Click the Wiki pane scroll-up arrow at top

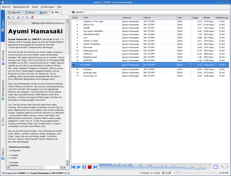pyautogui.click(x=67, y=21)
